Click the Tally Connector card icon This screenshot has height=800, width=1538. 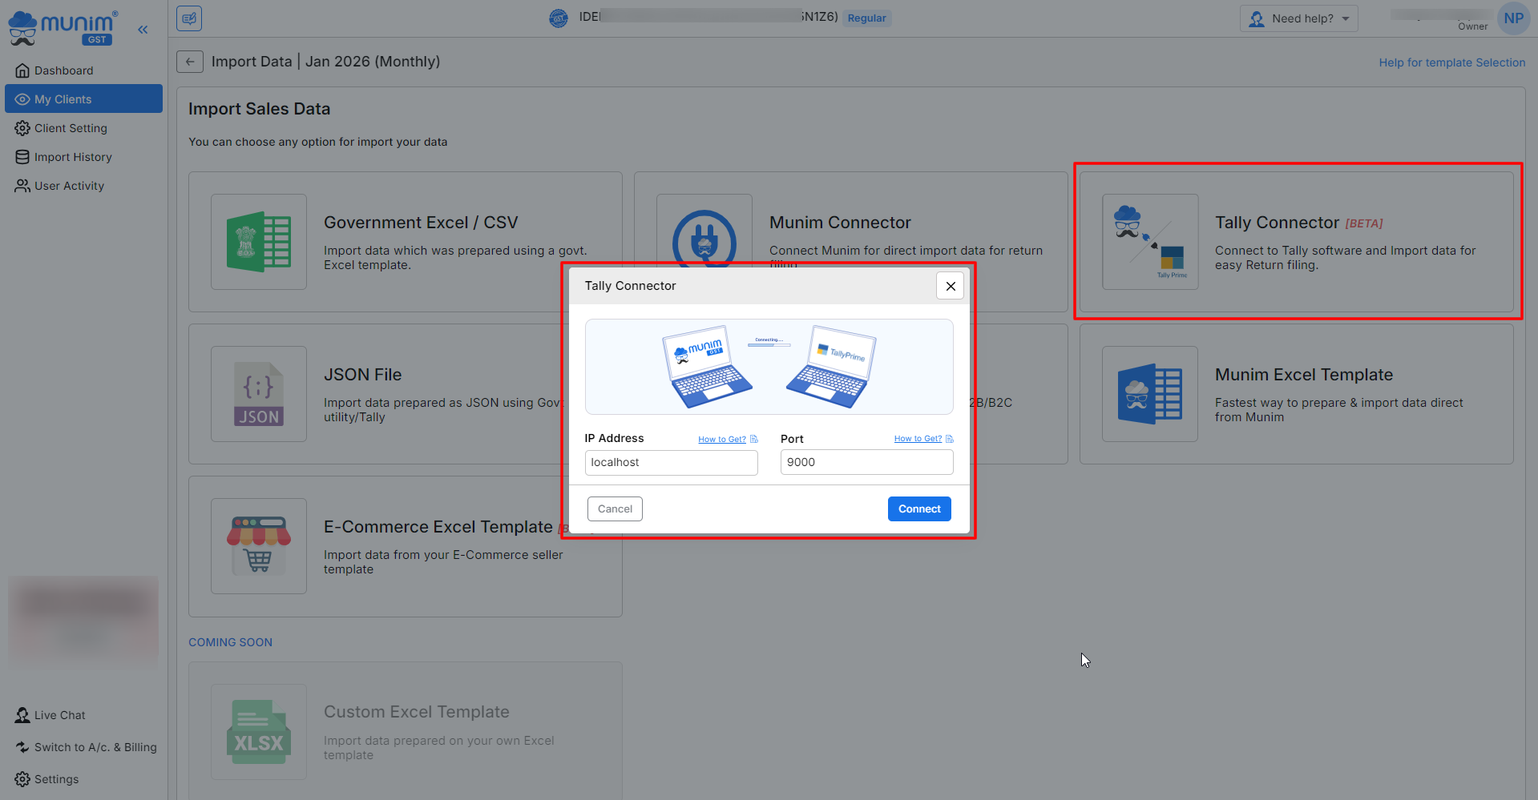1149,242
